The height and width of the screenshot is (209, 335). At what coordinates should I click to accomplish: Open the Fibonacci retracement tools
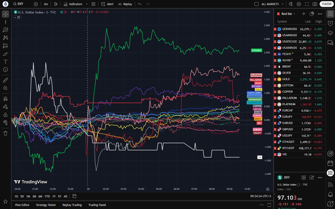(x=6, y=30)
